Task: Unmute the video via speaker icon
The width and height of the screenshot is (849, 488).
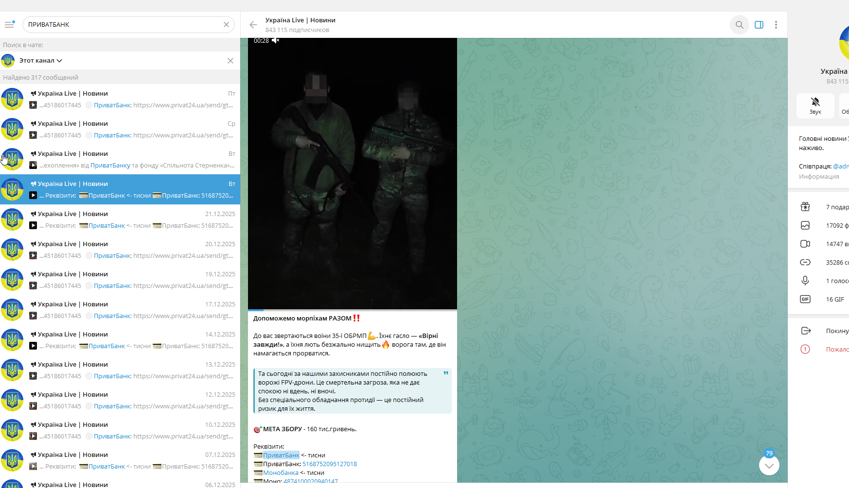Action: coord(275,40)
